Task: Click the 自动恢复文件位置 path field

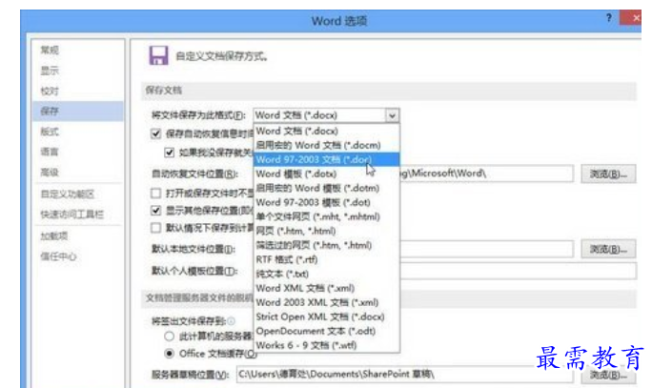Action: [x=486, y=174]
